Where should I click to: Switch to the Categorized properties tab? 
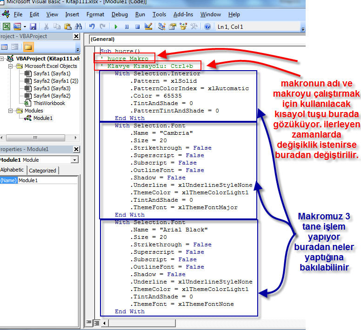click(42, 171)
